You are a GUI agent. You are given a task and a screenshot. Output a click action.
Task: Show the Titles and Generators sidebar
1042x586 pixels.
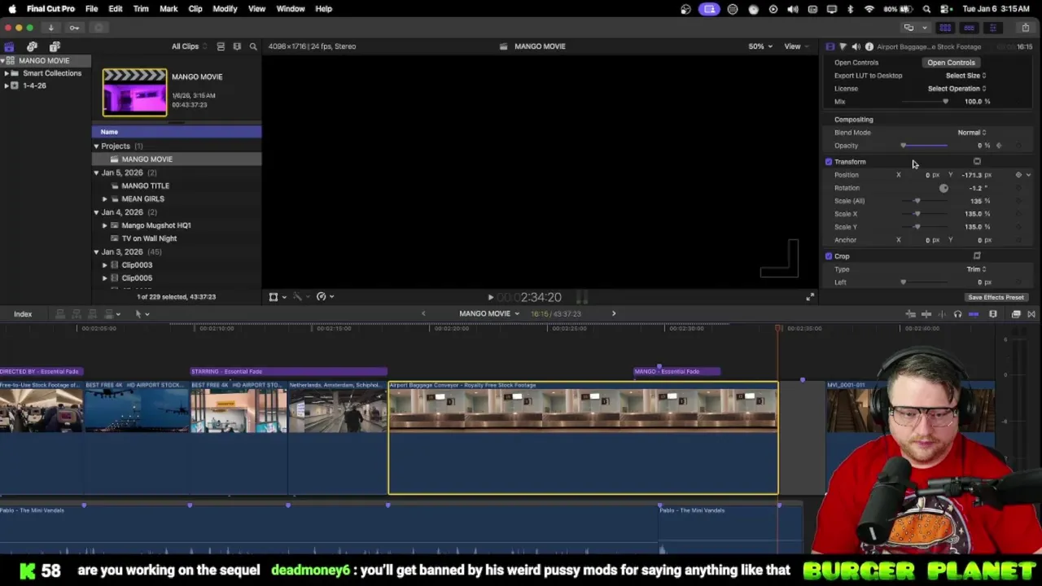point(55,46)
